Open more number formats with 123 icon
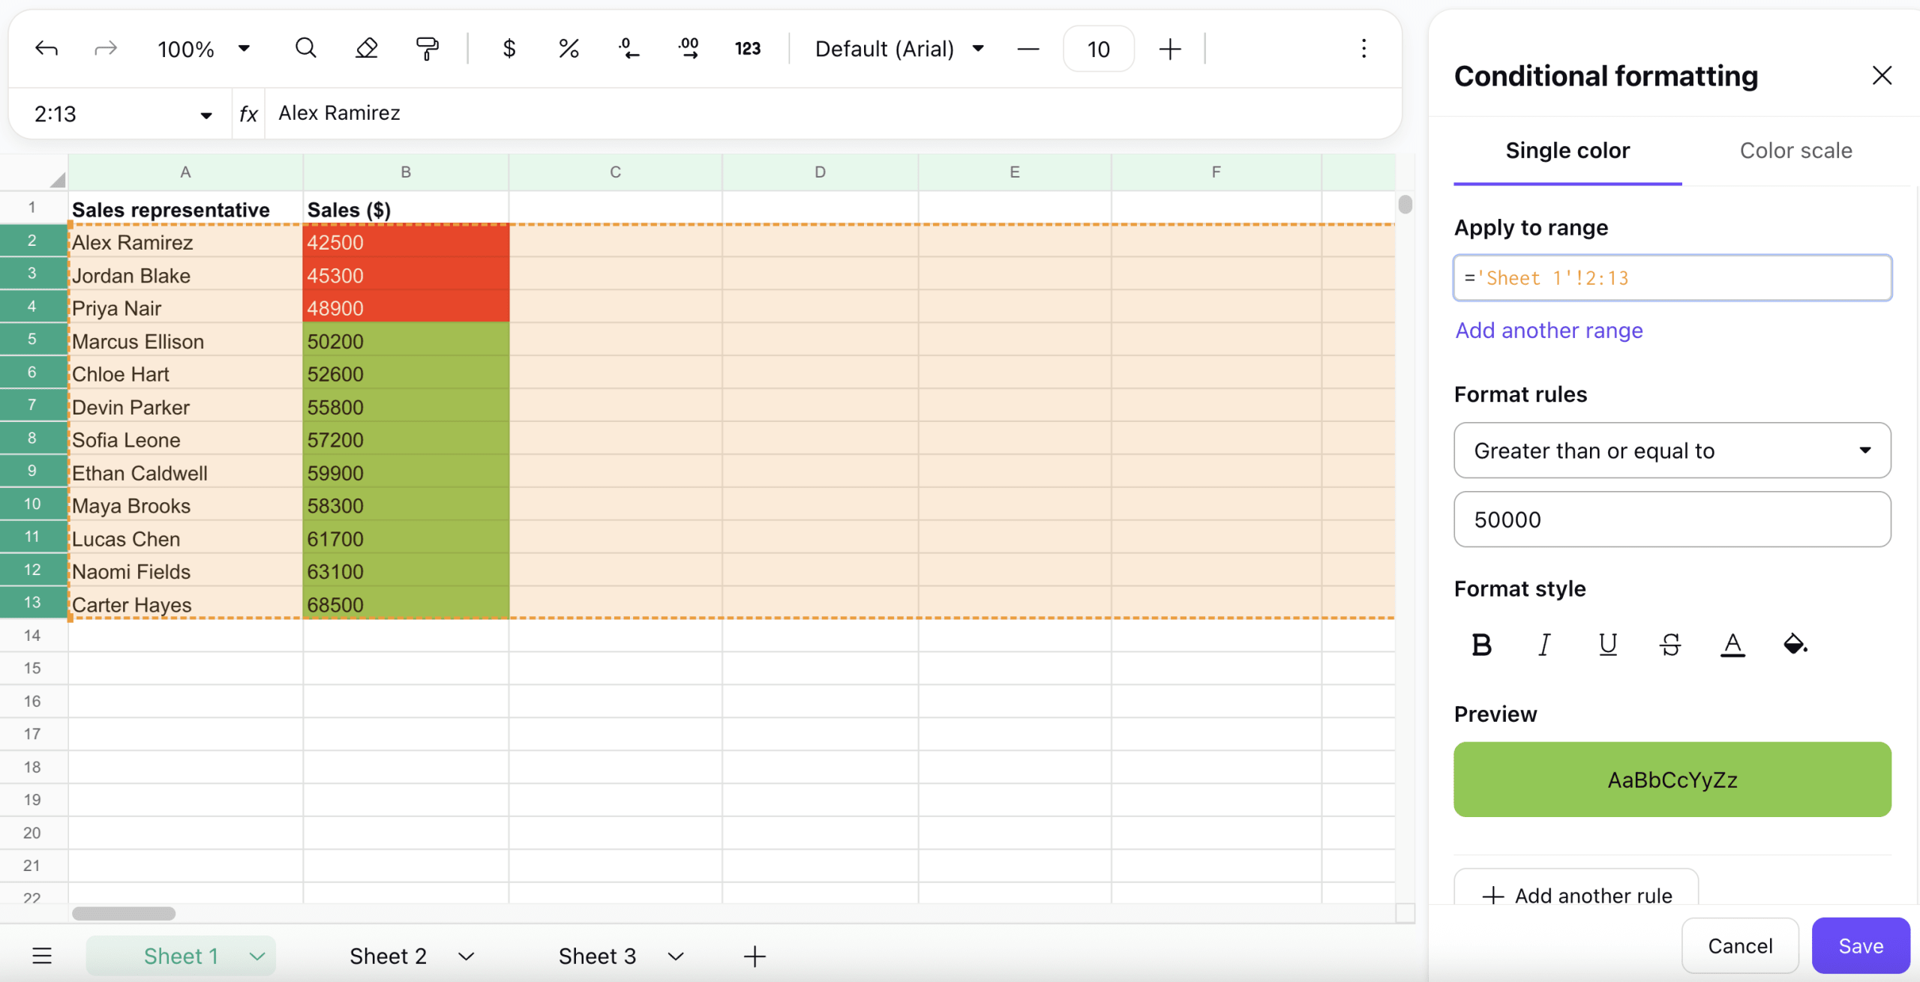The width and height of the screenshot is (1920, 982). 748,48
